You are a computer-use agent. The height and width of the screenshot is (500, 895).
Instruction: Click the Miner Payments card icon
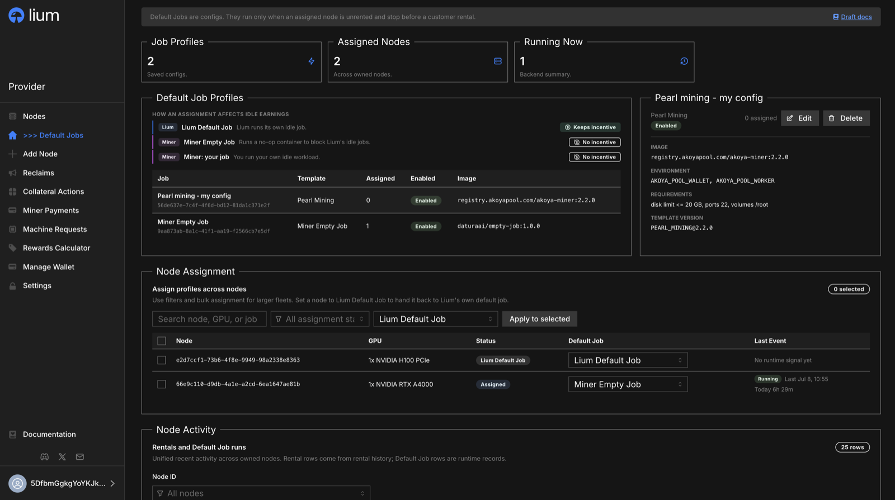tap(12, 210)
